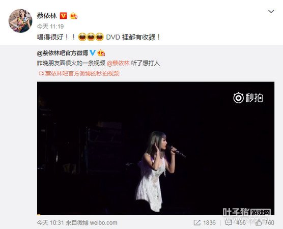This screenshot has width=283, height=229.
Task: Click crown badge next to 蔡依林吧官方微博
Action: [x=101, y=53]
